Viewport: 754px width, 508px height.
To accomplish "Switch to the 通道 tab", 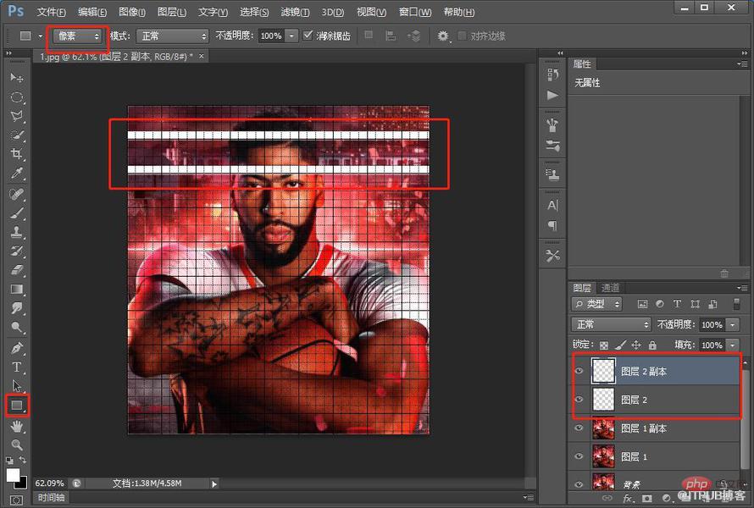I will [x=611, y=288].
